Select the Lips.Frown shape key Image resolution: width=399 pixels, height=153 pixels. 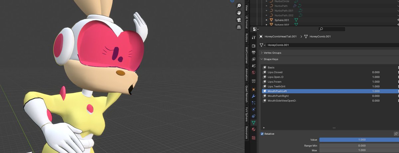coord(329,81)
